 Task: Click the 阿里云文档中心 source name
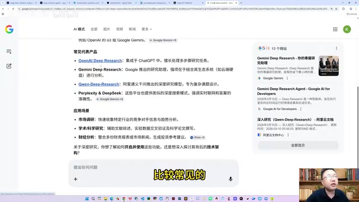[273, 135]
